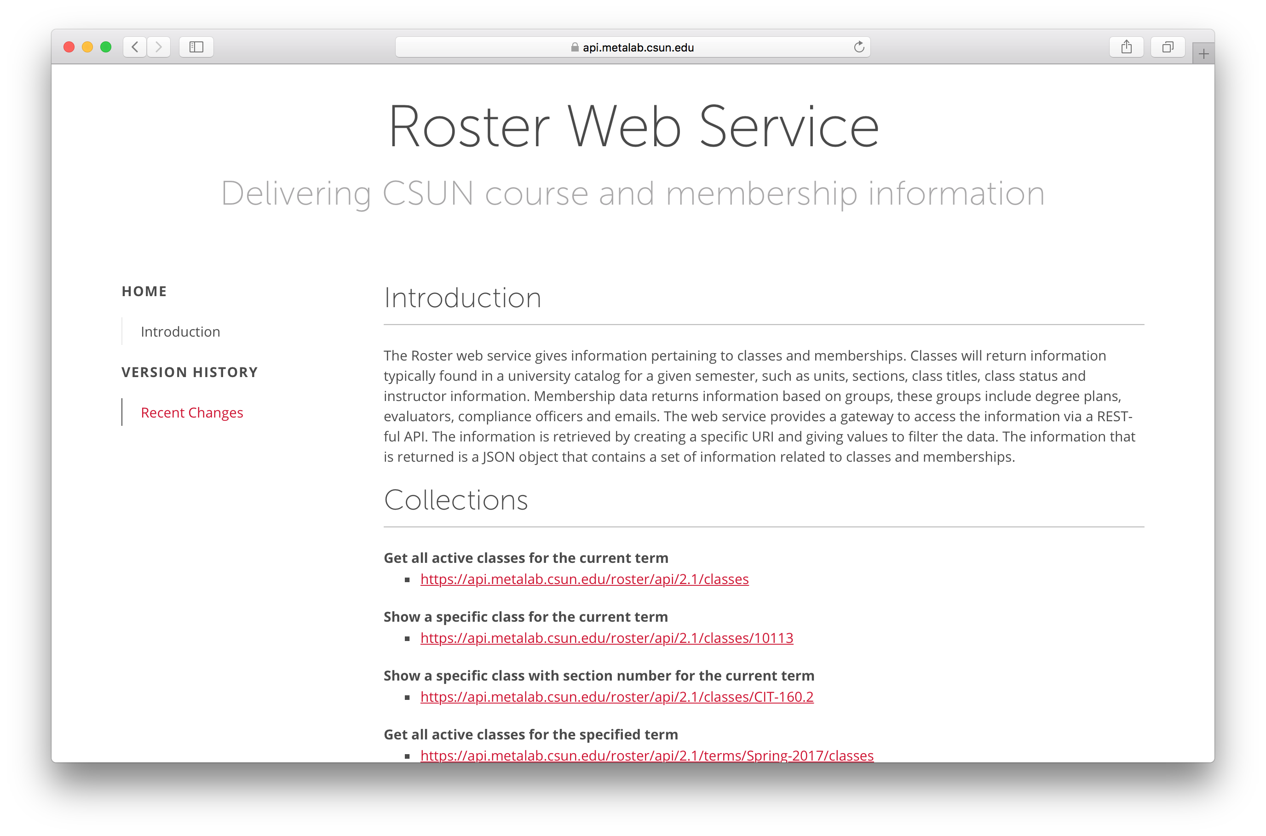The height and width of the screenshot is (836, 1266).
Task: Open the Share menu icon
Action: 1126,47
